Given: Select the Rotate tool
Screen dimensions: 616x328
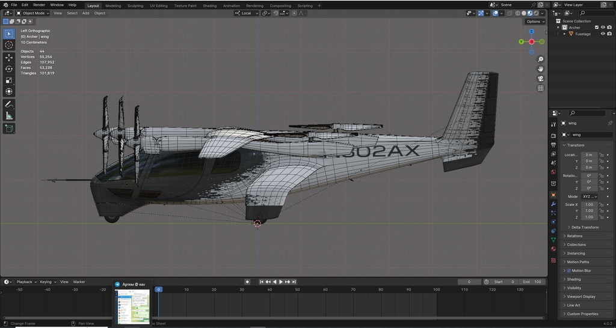Looking at the screenshot, I should [9, 69].
